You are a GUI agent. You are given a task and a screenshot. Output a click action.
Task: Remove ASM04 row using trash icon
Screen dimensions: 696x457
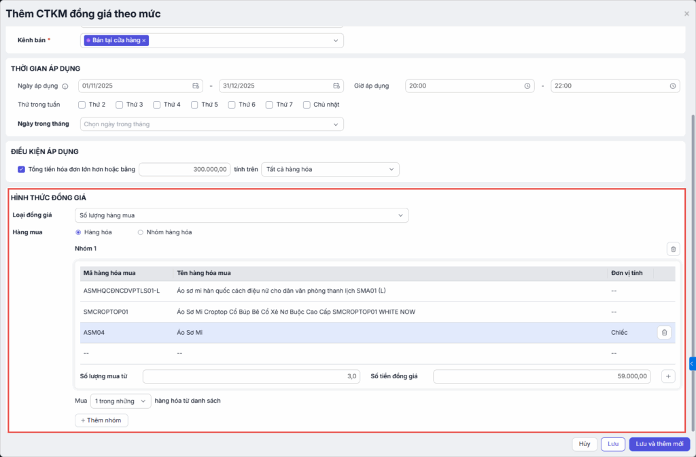point(664,333)
